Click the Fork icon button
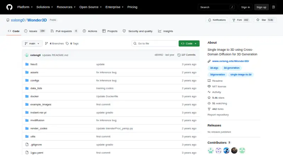Image resolution: width=283 pixels, height=155 pixels. 241,20
